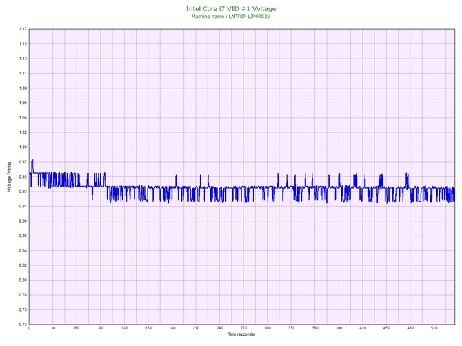The width and height of the screenshot is (462, 346).
Task: Click the 90 seconds x-axis tick label
Action: point(101,328)
